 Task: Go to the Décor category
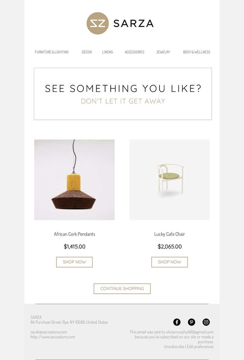pos(87,52)
